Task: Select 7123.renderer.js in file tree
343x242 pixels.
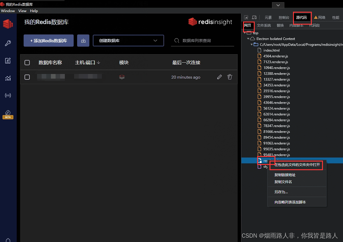Action: (275, 62)
